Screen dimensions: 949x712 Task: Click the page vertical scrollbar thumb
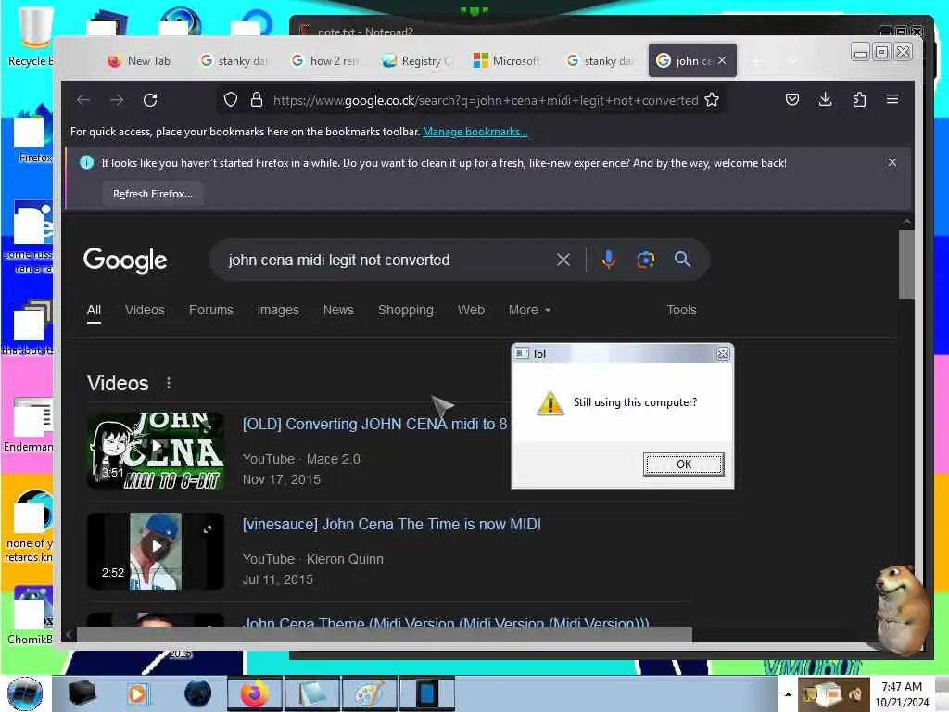point(906,264)
